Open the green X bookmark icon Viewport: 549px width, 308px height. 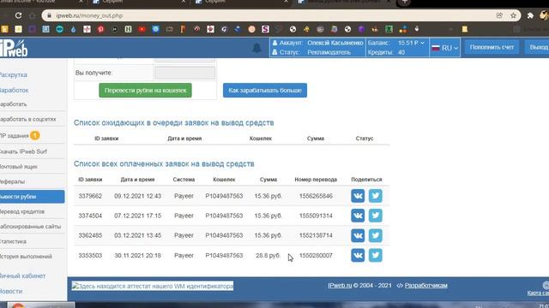(389, 29)
